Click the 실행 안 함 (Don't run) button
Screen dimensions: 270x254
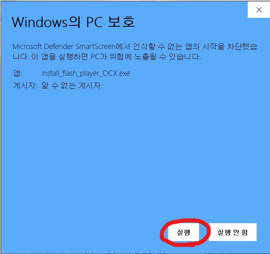pyautogui.click(x=233, y=232)
